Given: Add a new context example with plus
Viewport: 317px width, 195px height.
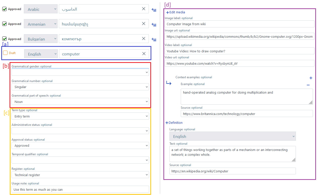Looking at the screenshot, I should pyautogui.click(x=311, y=78).
